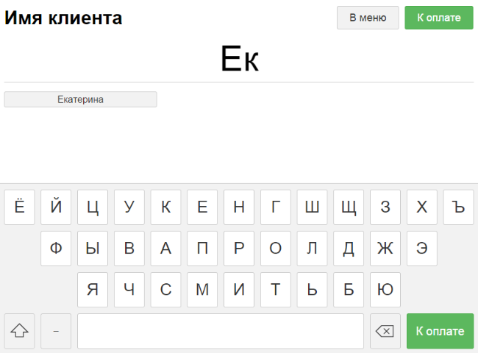Tap the Р key
This screenshot has height=353, width=478.
click(239, 248)
